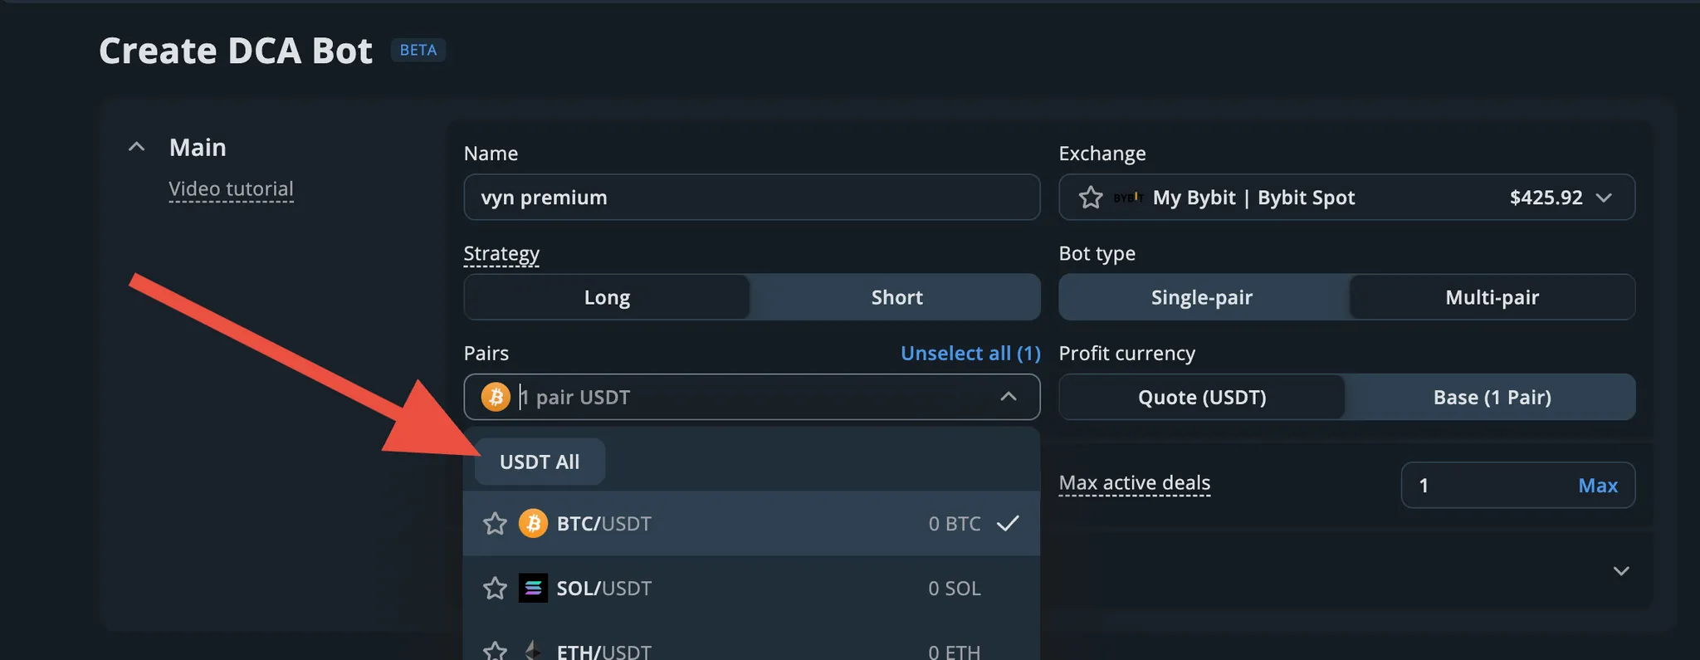Click star icon beside ETH/USDT
The image size is (1700, 660).
pyautogui.click(x=495, y=651)
